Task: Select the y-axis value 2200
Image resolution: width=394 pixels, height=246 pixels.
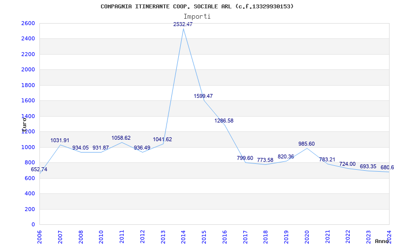Action: (x=28, y=54)
